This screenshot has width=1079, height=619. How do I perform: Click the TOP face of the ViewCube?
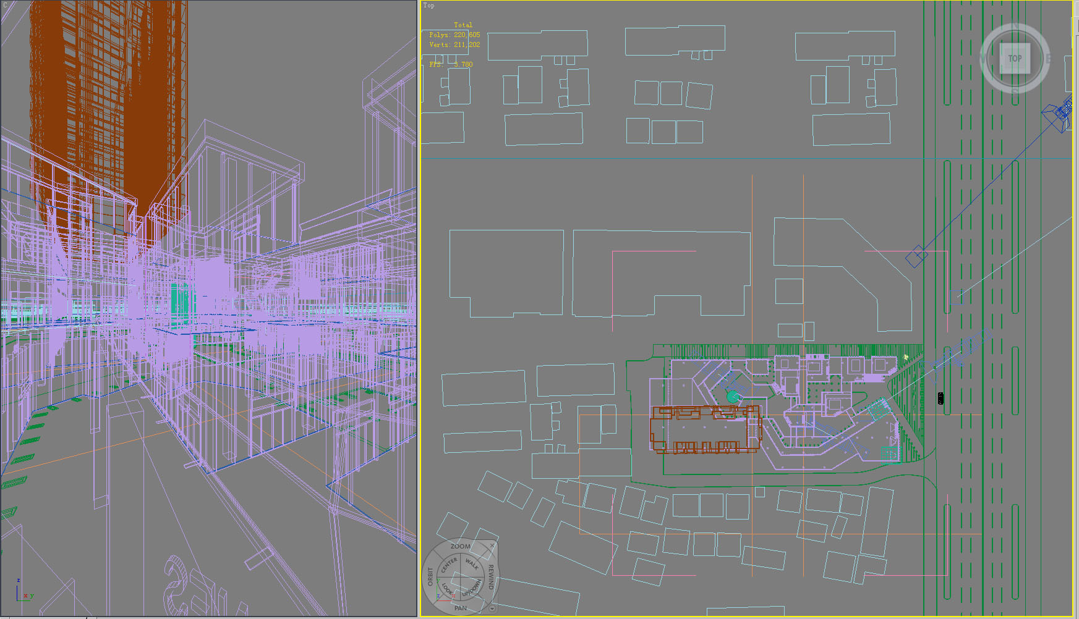1015,59
